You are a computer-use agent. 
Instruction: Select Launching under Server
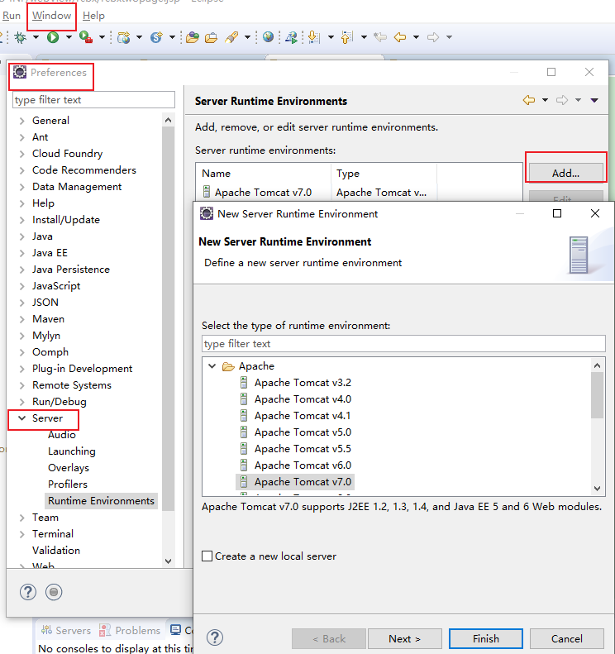pos(72,451)
